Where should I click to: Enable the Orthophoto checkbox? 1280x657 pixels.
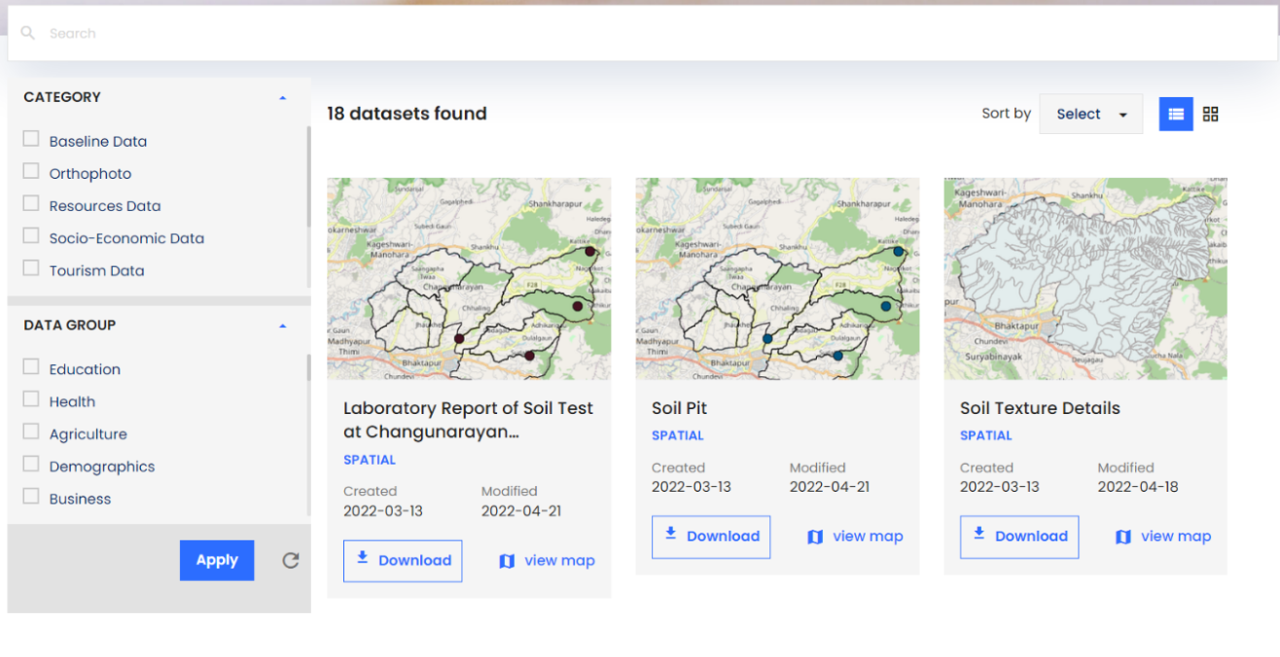coord(31,172)
